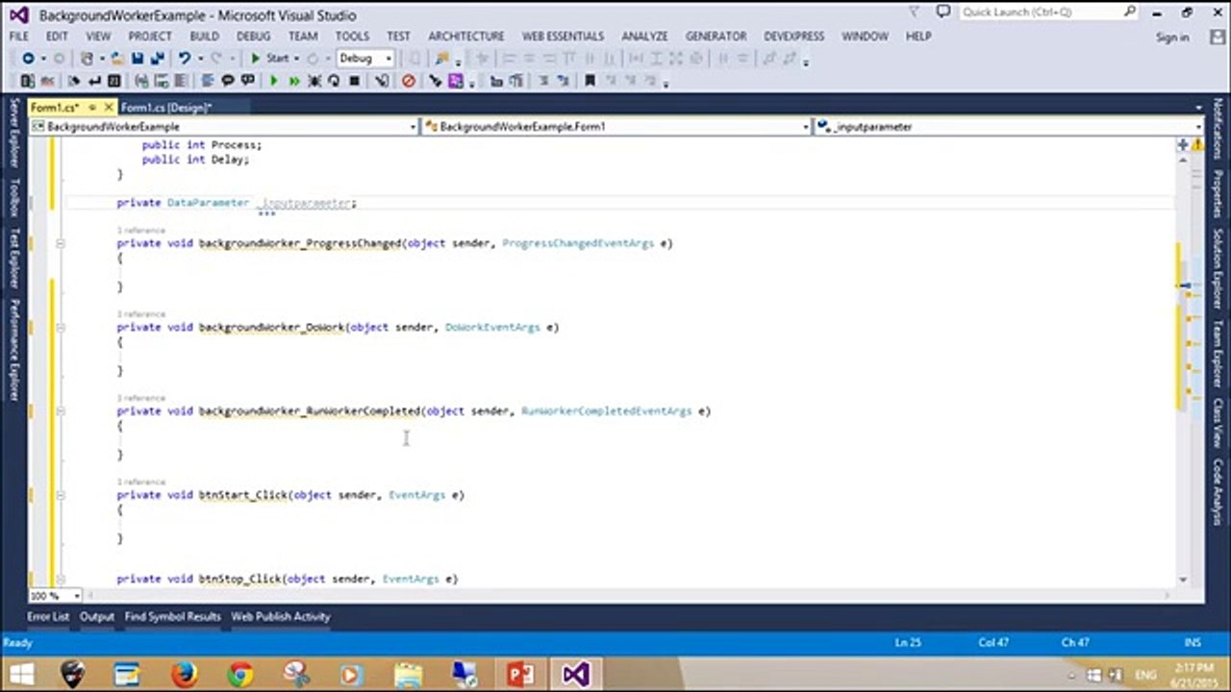Click the horizontal scrollbar under the editor
This screenshot has height=692, width=1231.
[x=629, y=596]
